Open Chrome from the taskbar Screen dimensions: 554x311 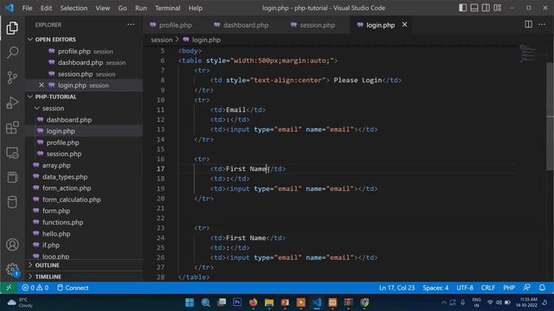tap(364, 302)
